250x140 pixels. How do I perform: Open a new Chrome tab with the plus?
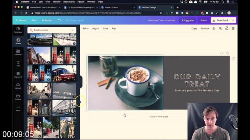click(178, 7)
